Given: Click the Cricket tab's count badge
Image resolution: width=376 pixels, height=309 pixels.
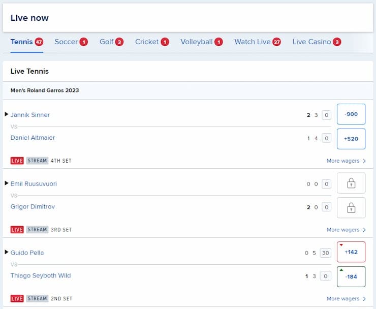Looking at the screenshot, I should [x=165, y=42].
